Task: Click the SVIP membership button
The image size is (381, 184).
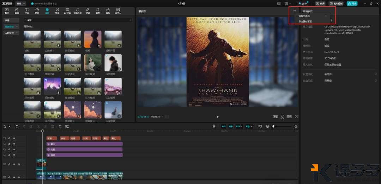Action: 303,4
